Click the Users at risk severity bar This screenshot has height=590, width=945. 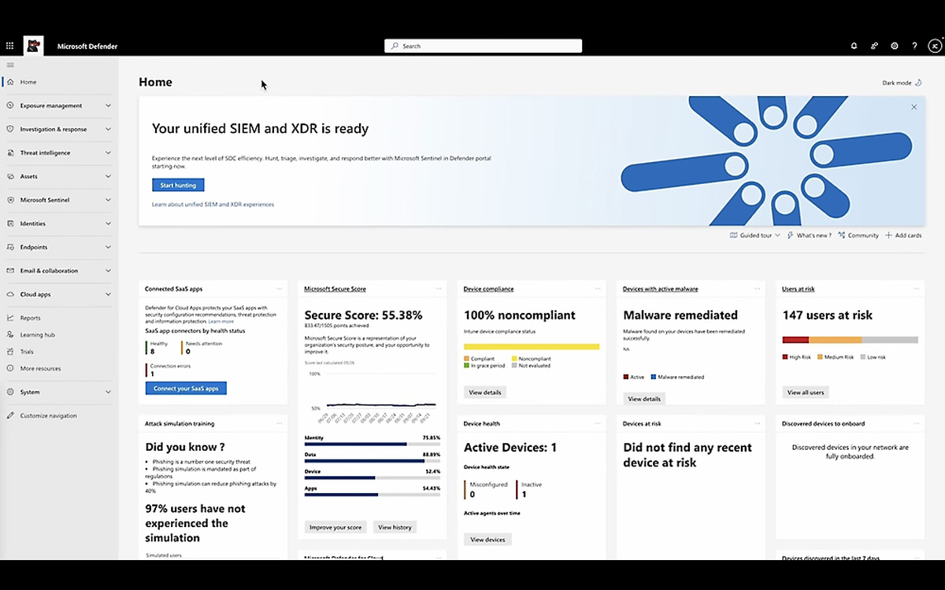pos(850,340)
